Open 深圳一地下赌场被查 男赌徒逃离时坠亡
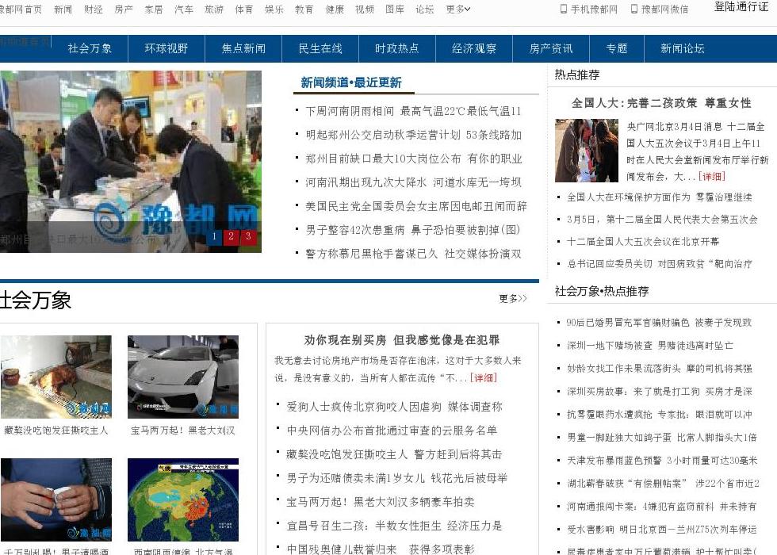The image size is (777, 555). pos(650,346)
